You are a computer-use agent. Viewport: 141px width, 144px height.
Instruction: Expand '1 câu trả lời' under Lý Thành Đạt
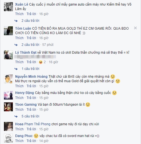click(30, 69)
